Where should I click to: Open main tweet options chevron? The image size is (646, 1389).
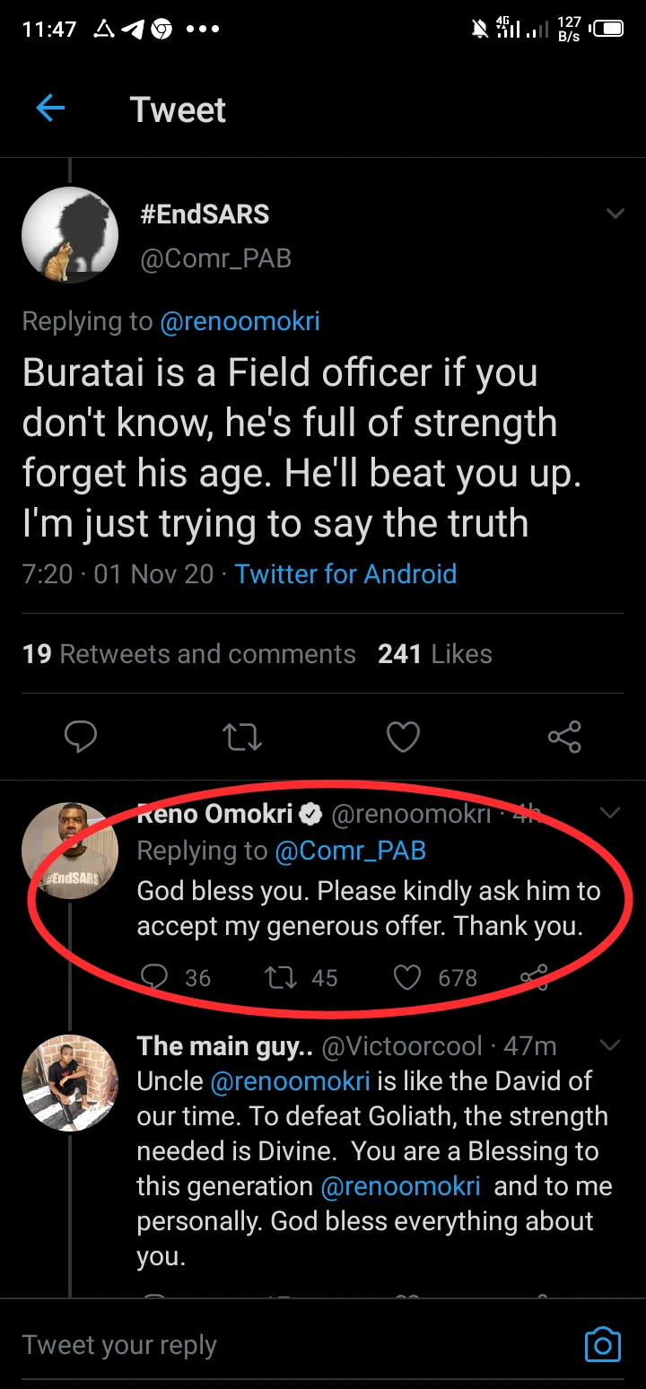click(x=615, y=214)
